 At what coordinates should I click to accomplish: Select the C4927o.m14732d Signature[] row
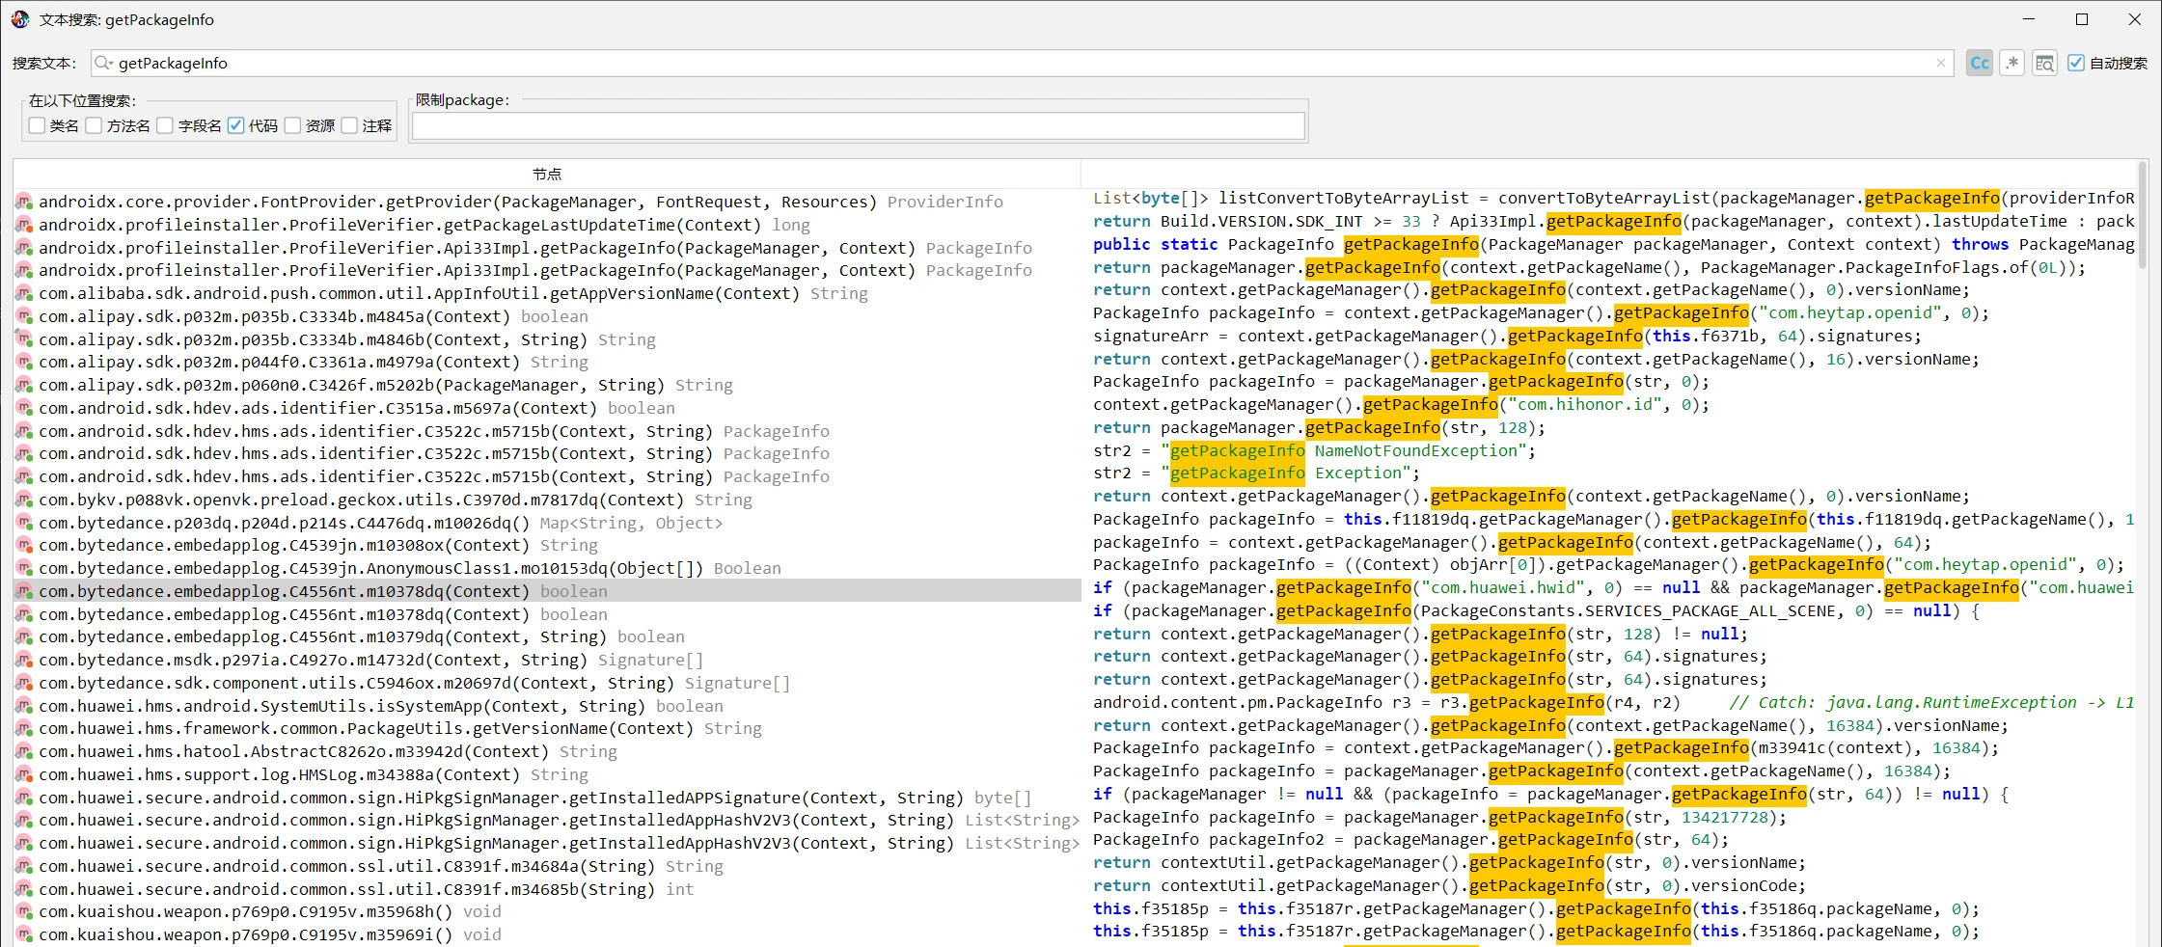click(547, 660)
